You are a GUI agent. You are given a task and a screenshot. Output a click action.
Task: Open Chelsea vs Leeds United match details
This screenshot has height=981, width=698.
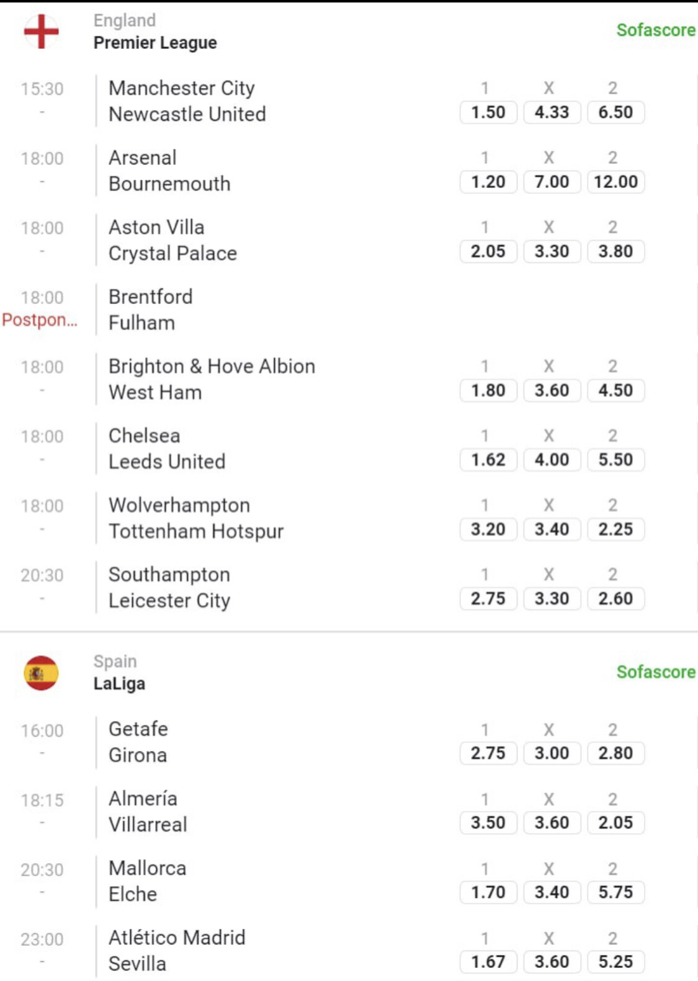[x=167, y=449]
